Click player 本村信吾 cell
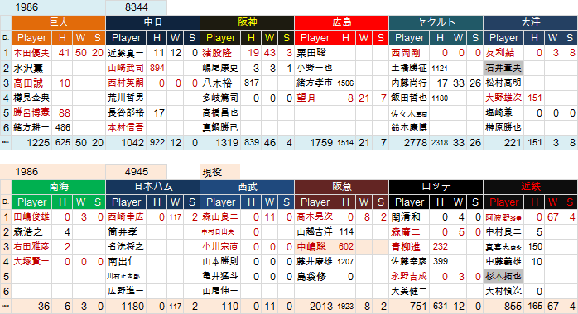This screenshot has height=314, width=578. (x=126, y=127)
